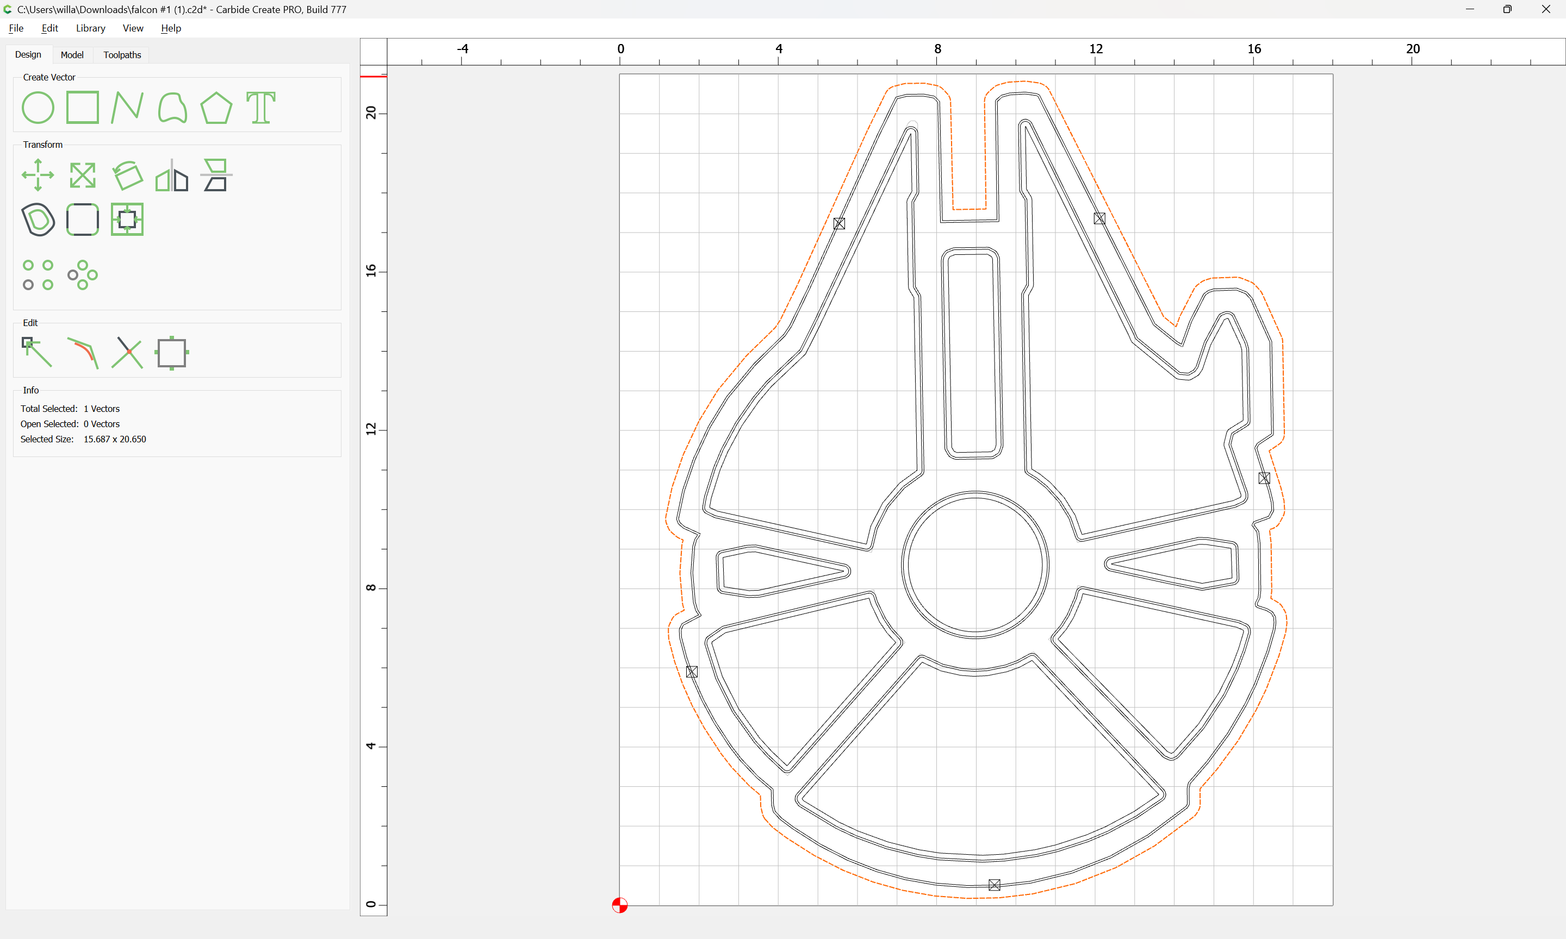Select the Regular Polygon tool
Image resolution: width=1566 pixels, height=939 pixels.
(x=216, y=108)
